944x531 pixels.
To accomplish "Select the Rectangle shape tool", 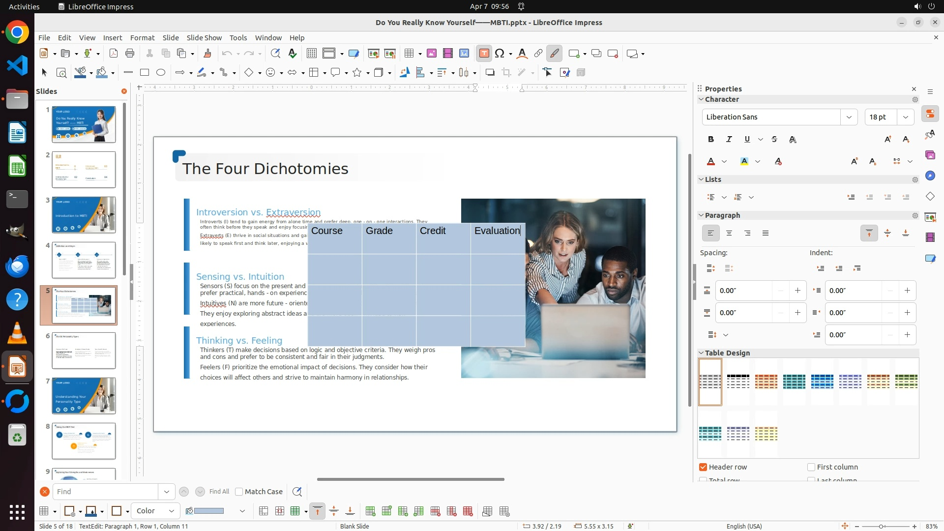I will tap(144, 72).
